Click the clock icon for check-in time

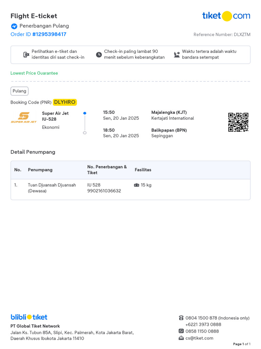(x=99, y=55)
